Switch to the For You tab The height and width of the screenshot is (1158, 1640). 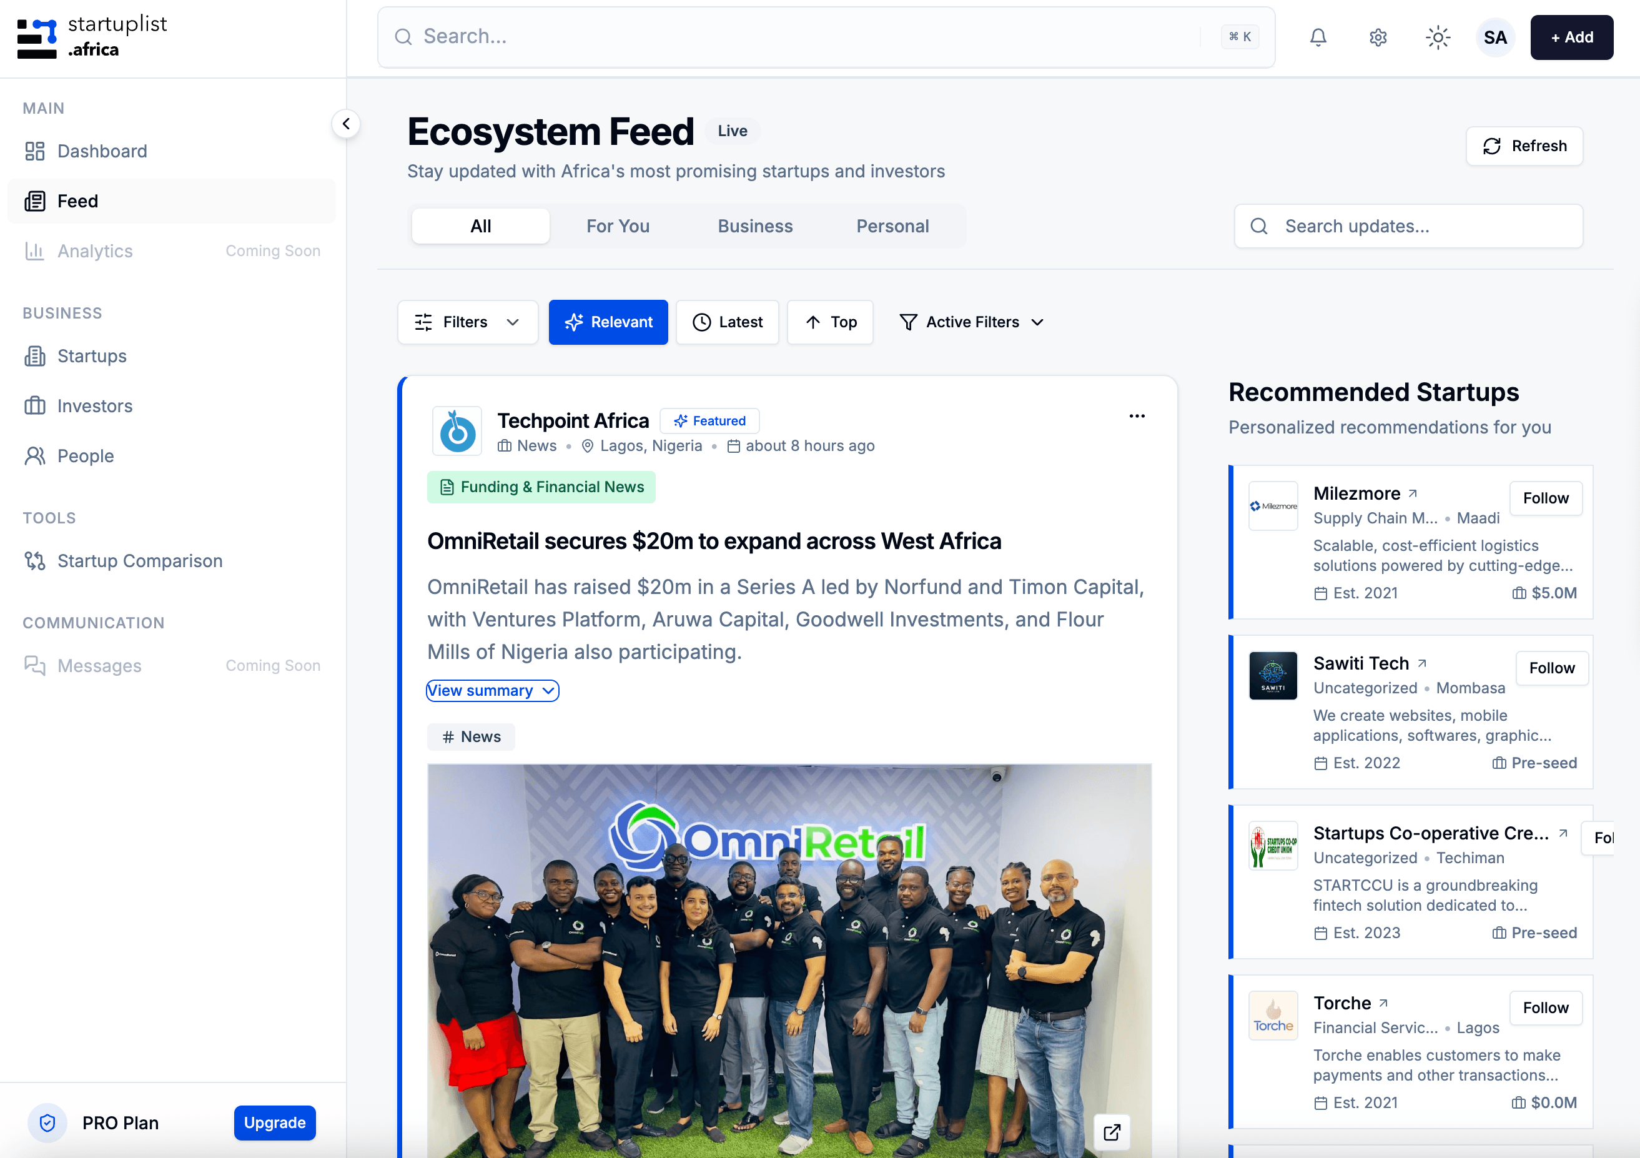[x=618, y=227]
